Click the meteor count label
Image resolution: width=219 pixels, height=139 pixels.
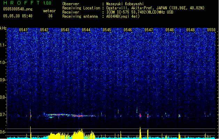click(x=49, y=11)
